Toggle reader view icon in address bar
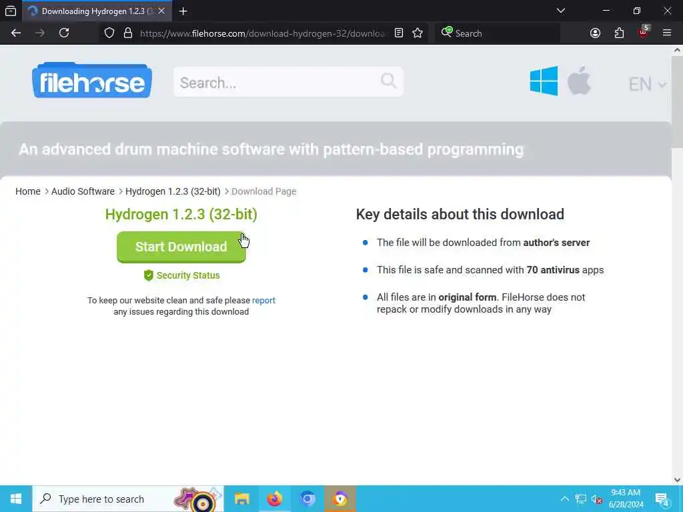 (x=399, y=33)
